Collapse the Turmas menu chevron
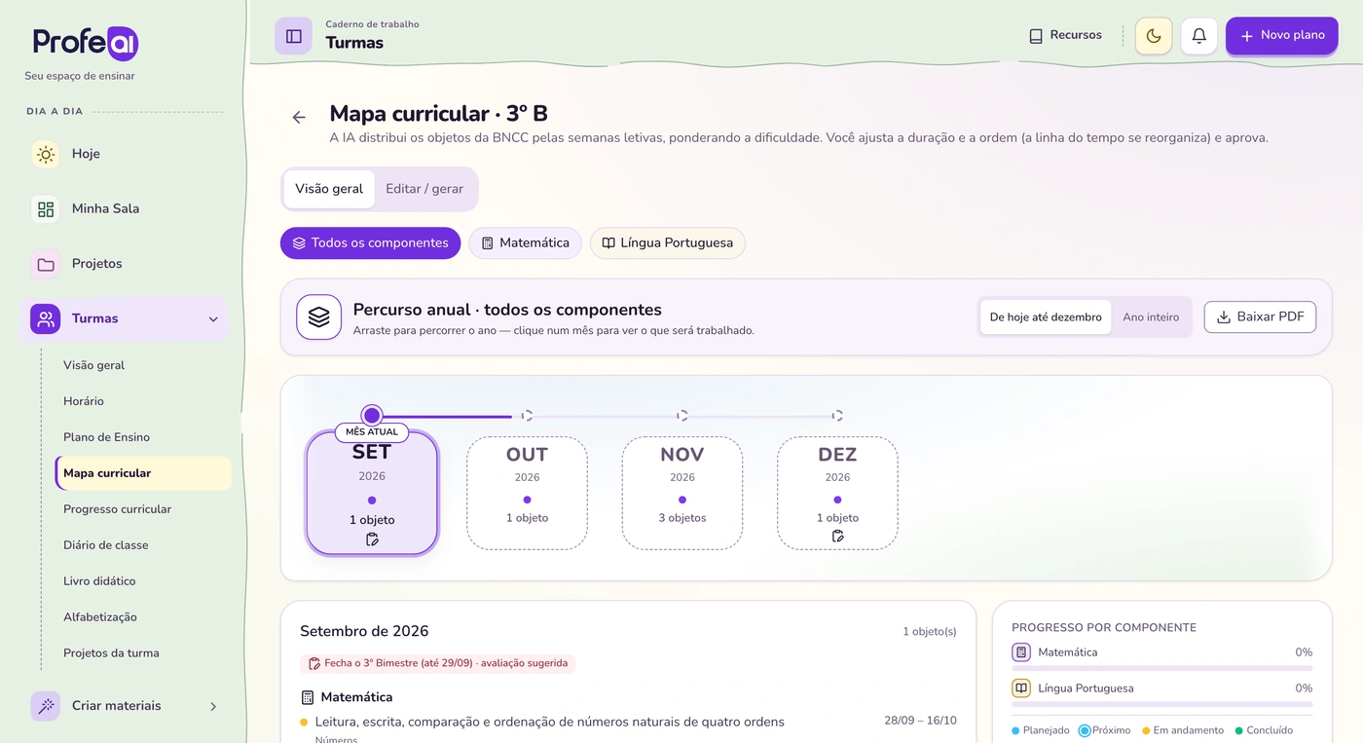Viewport: 1363px width, 743px height. [213, 318]
